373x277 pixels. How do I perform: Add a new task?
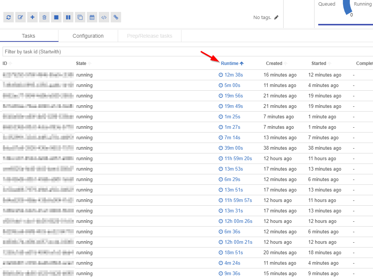32,17
